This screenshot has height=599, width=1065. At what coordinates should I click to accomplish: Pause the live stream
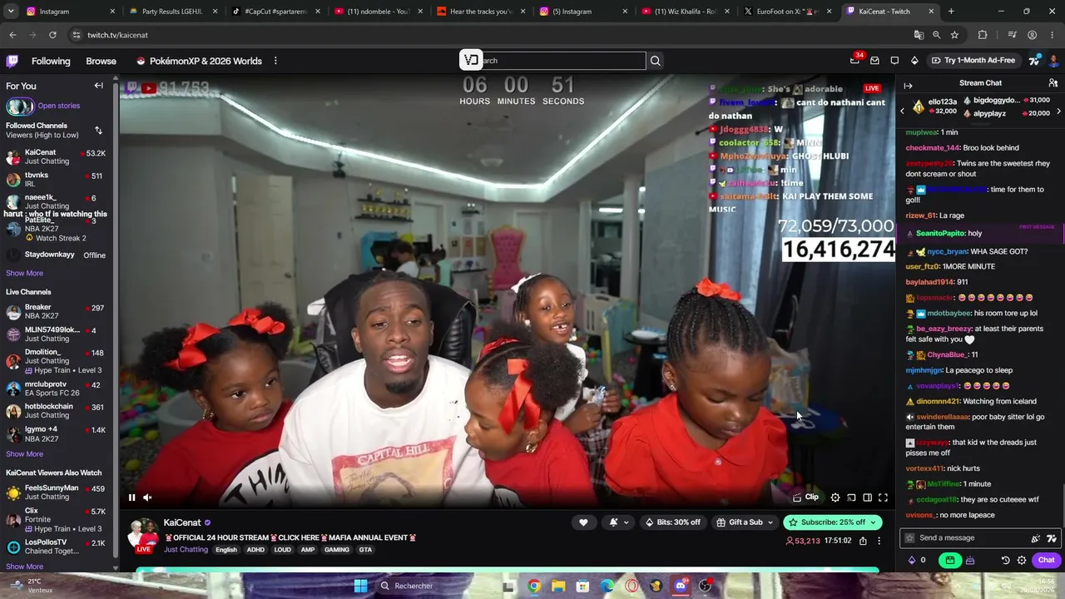131,498
